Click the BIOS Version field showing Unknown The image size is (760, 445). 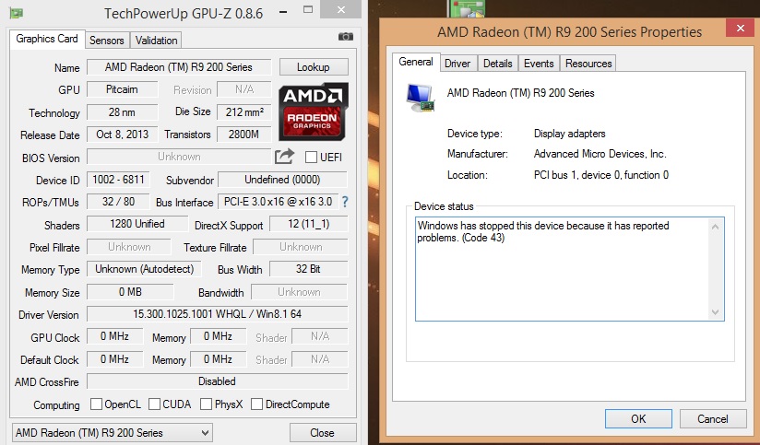click(179, 157)
